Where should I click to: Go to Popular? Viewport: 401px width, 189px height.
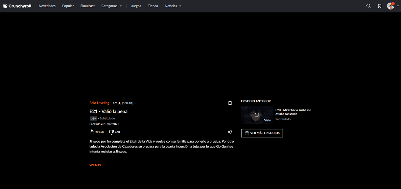pyautogui.click(x=68, y=6)
